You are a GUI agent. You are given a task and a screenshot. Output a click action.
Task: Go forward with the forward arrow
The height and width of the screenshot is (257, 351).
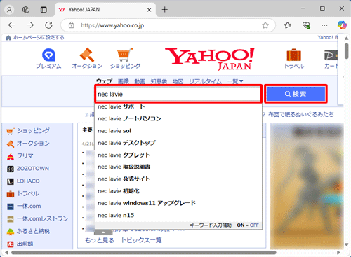pyautogui.click(x=30, y=25)
